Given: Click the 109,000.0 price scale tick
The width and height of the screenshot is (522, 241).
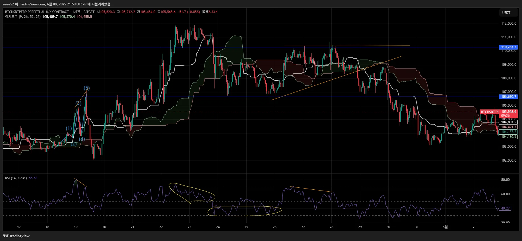Looking at the screenshot, I should [x=509, y=65].
